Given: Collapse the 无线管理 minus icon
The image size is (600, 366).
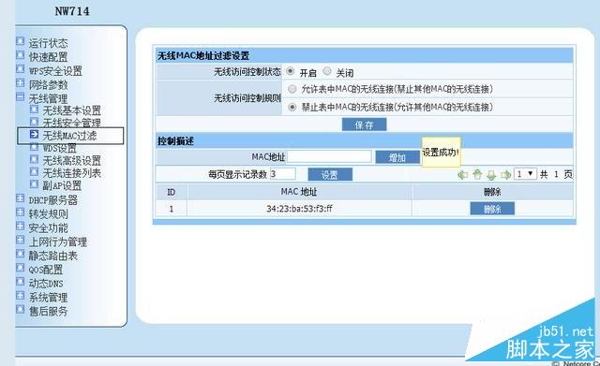Looking at the screenshot, I should [21, 96].
